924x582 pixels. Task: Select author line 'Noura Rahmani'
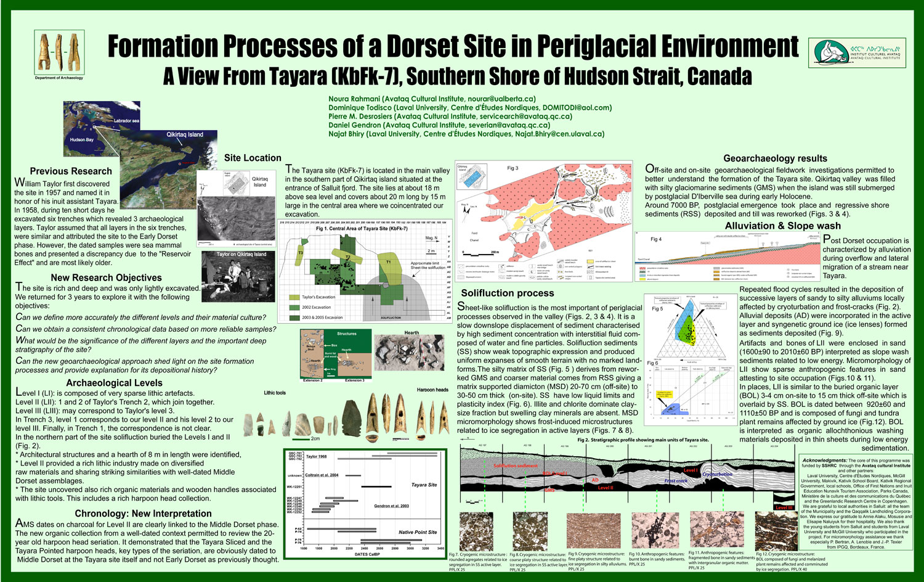click(x=432, y=99)
